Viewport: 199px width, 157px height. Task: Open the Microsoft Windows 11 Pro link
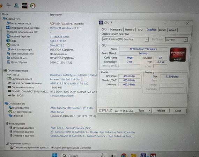click(x=65, y=28)
